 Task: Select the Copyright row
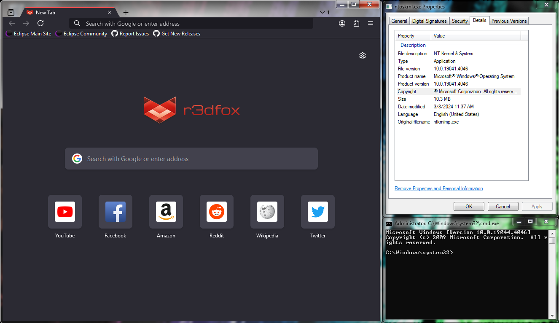(x=459, y=92)
